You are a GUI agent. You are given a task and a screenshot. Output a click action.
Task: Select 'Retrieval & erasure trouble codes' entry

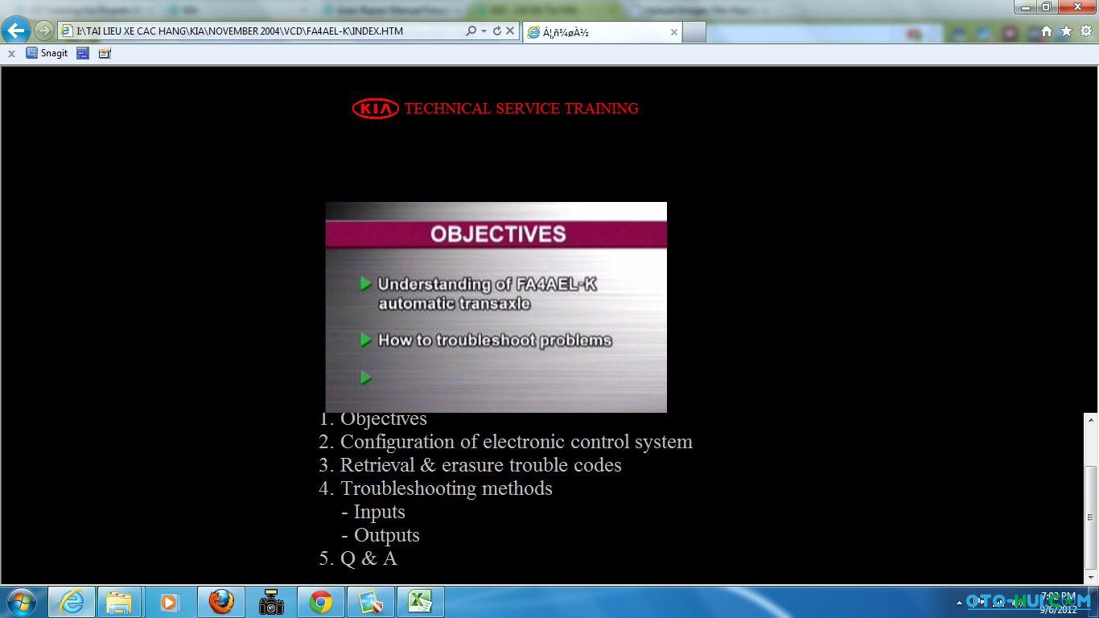tap(470, 465)
